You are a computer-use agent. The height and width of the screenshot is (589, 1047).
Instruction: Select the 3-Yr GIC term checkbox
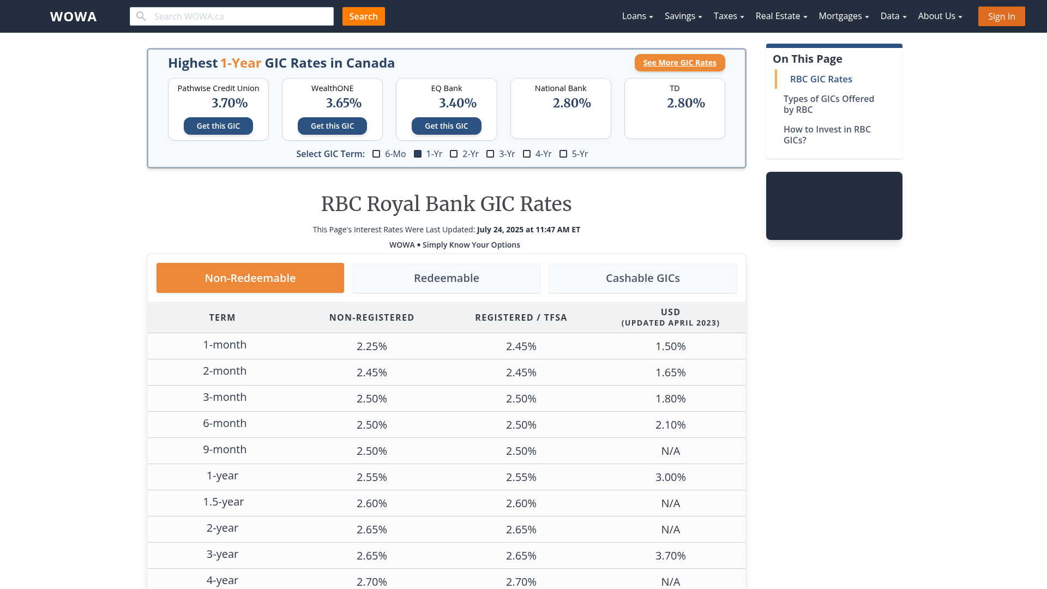coord(490,154)
